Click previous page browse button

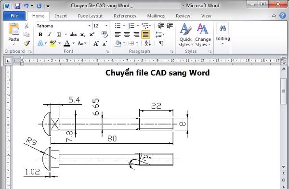pos(284,173)
